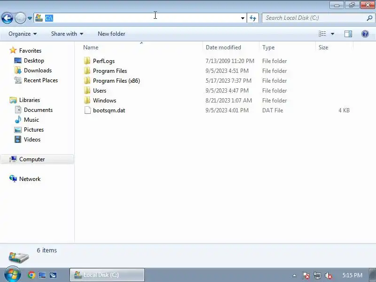Show hidden icons in system tray
The image size is (376, 282).
tap(294, 275)
